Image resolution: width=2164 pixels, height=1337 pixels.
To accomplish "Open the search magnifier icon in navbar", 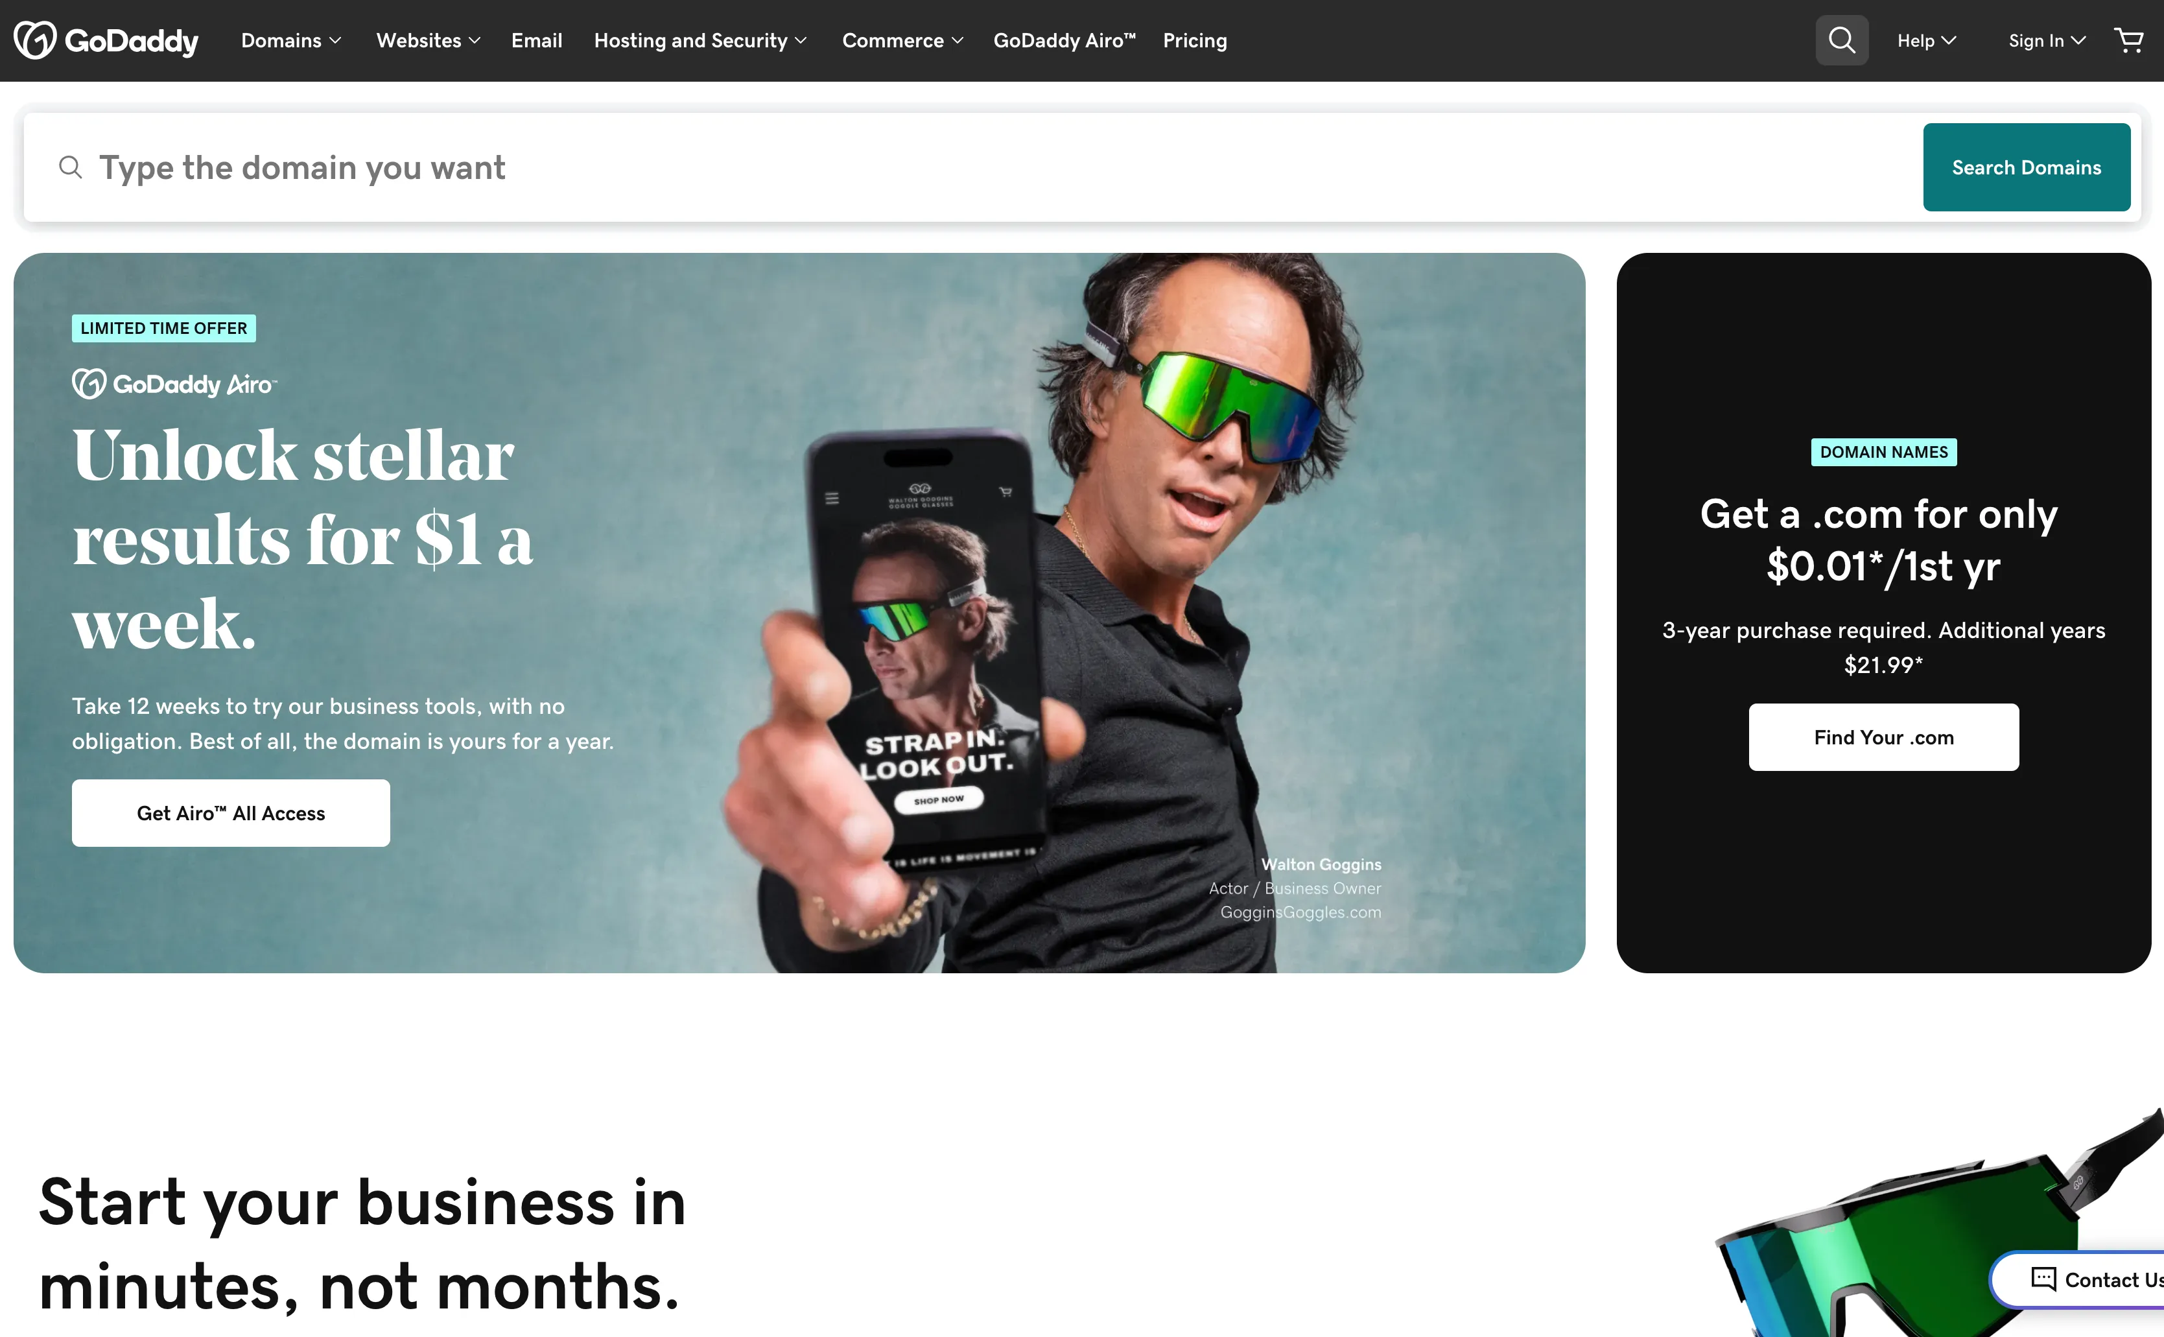I will coord(1841,40).
